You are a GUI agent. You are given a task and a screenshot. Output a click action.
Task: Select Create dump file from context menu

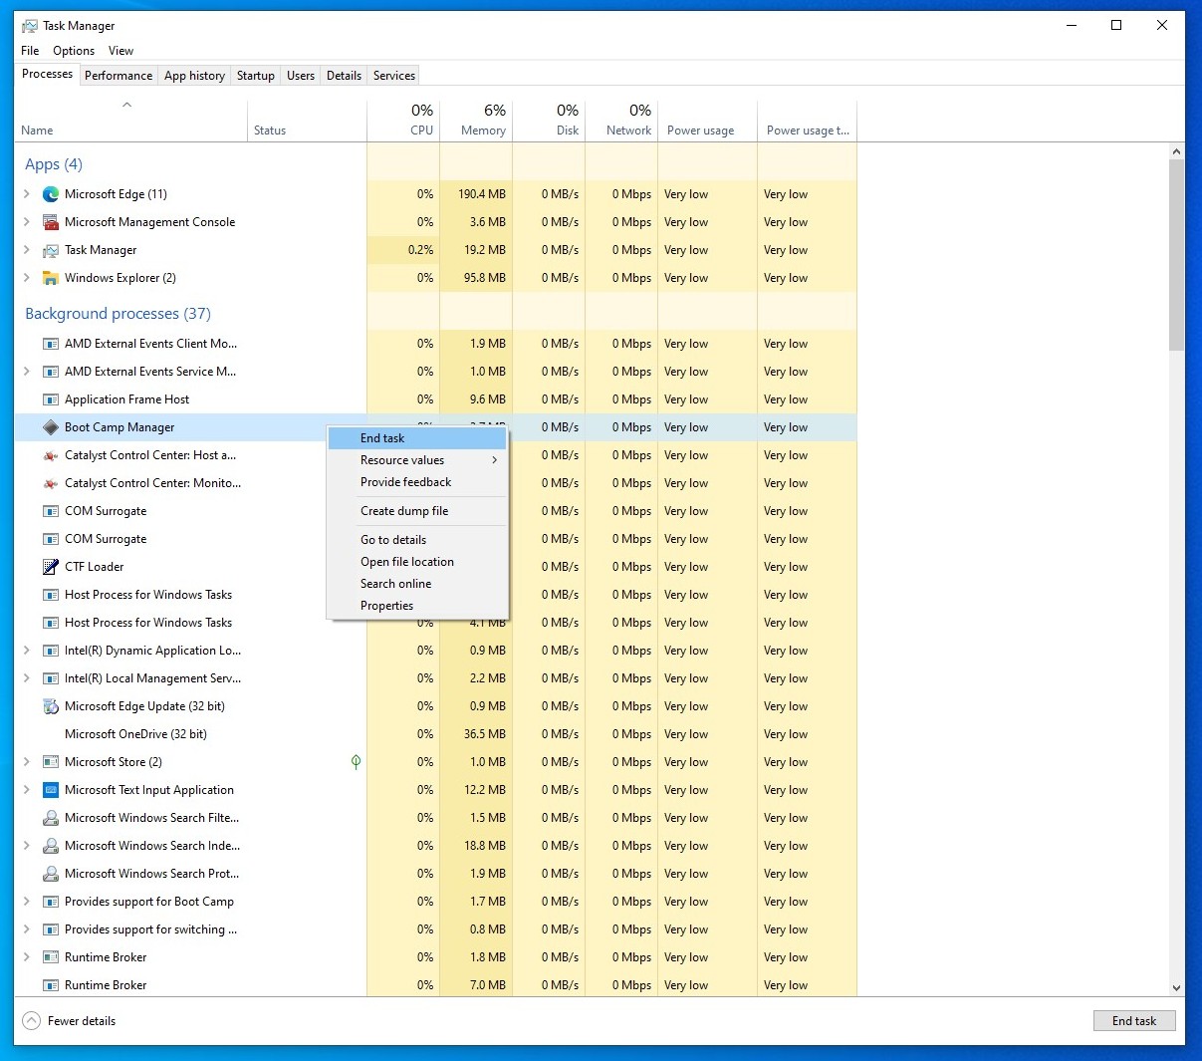pos(417,511)
